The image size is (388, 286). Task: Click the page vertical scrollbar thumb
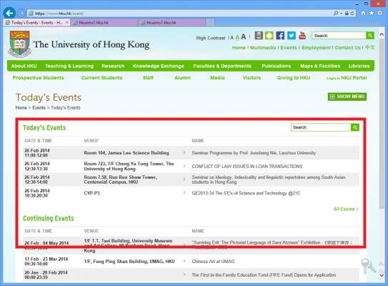coord(382,124)
